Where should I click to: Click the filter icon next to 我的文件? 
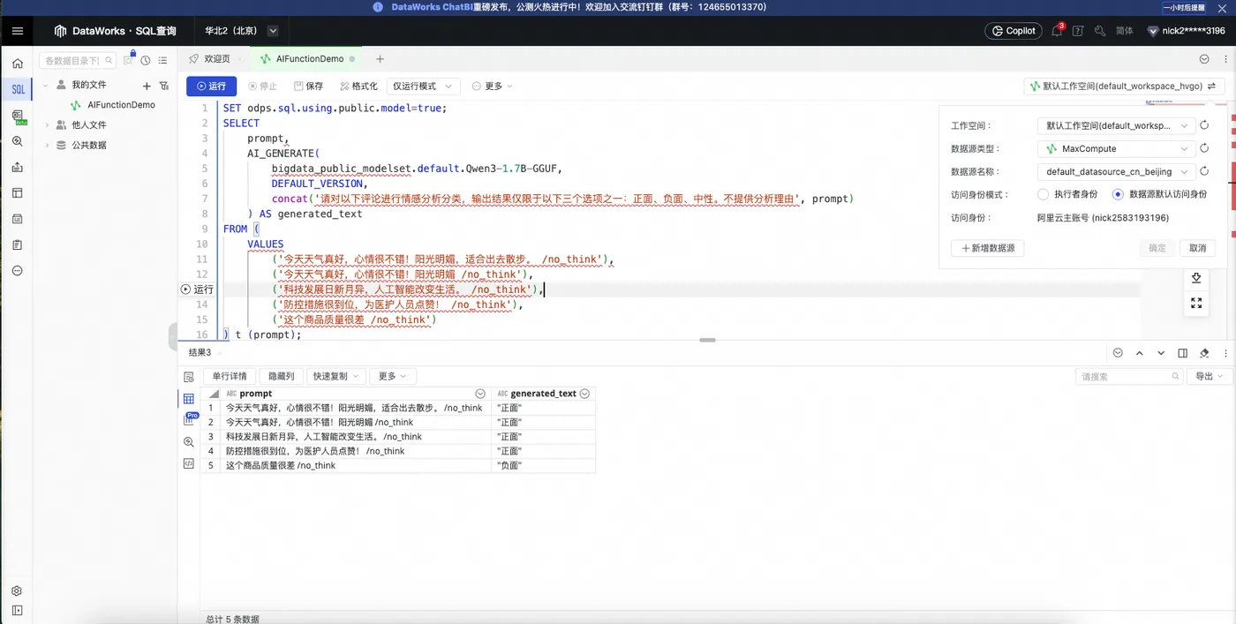pos(164,86)
